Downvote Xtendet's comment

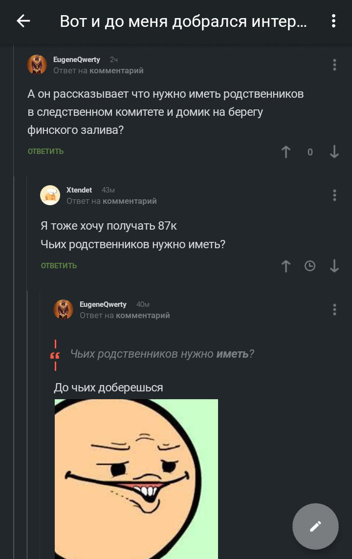(x=334, y=266)
